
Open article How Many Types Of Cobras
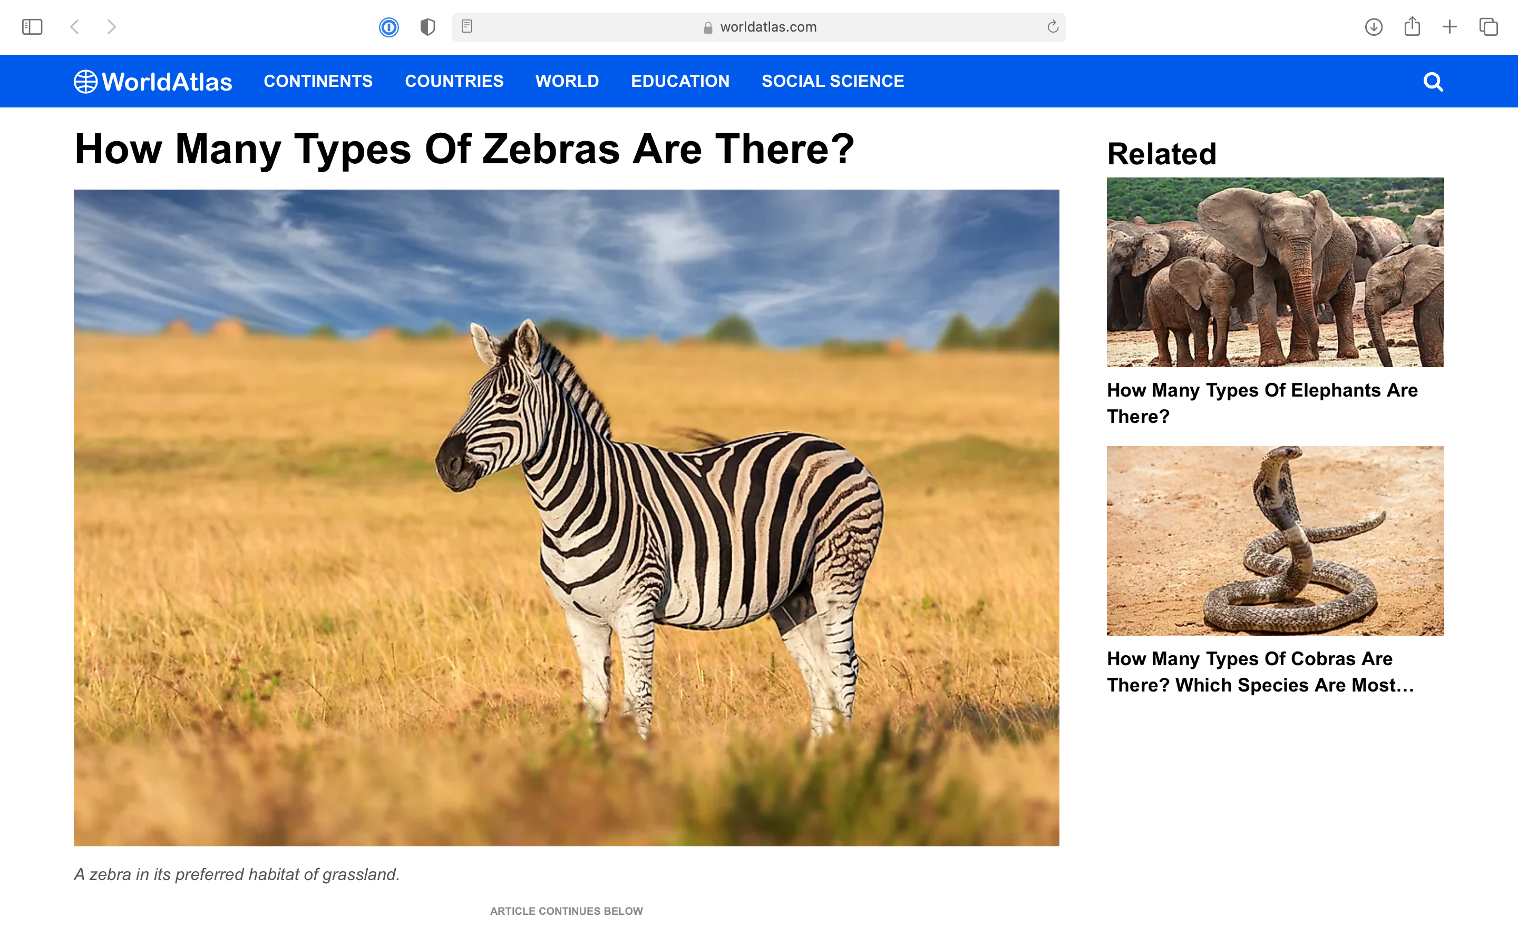pyautogui.click(x=1260, y=671)
